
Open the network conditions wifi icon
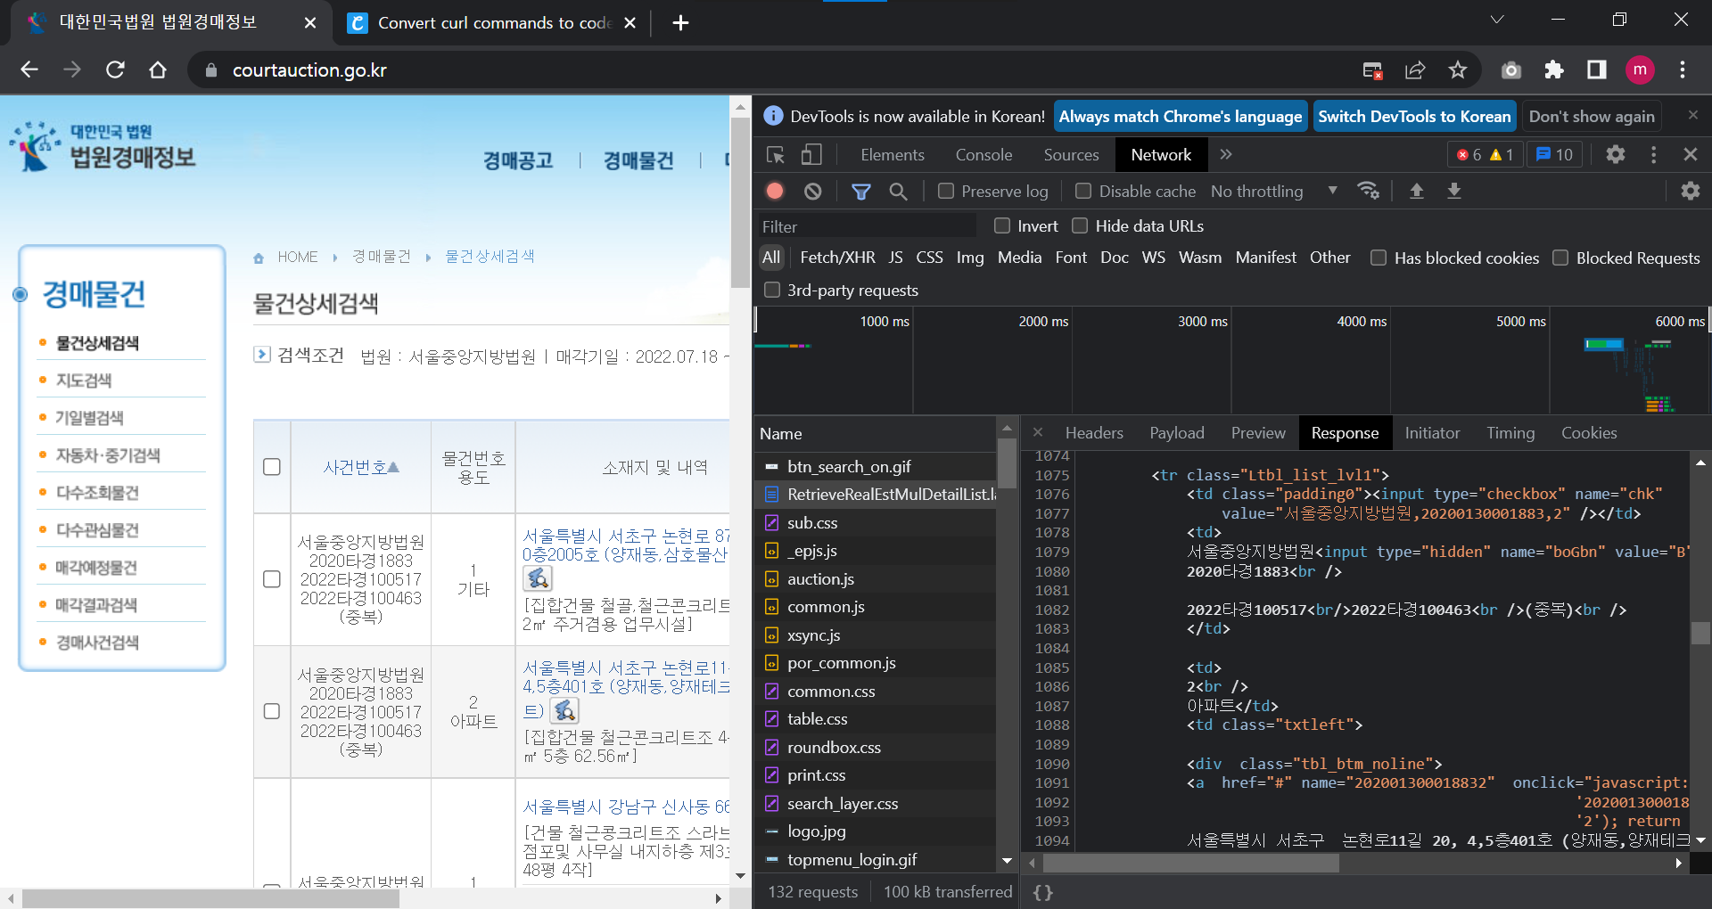[x=1368, y=191]
